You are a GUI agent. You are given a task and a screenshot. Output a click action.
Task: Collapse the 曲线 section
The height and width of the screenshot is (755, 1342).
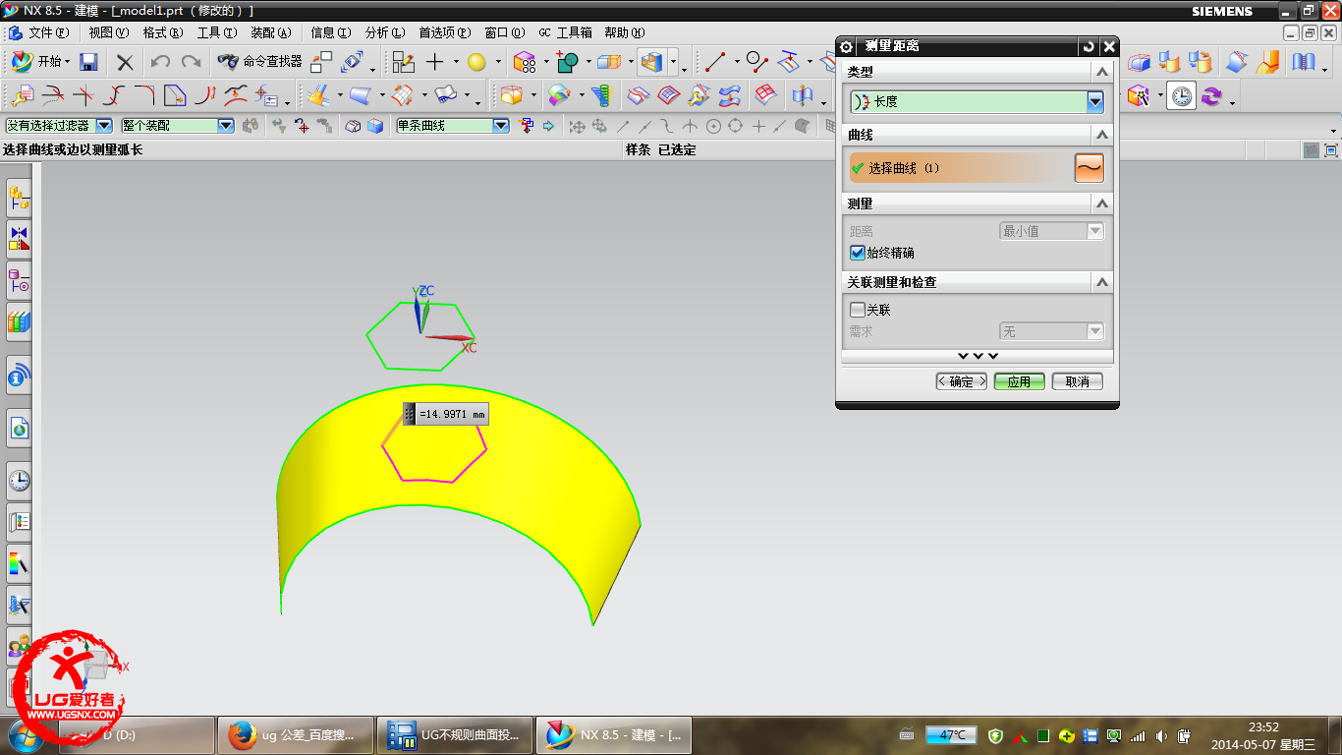click(x=1102, y=135)
